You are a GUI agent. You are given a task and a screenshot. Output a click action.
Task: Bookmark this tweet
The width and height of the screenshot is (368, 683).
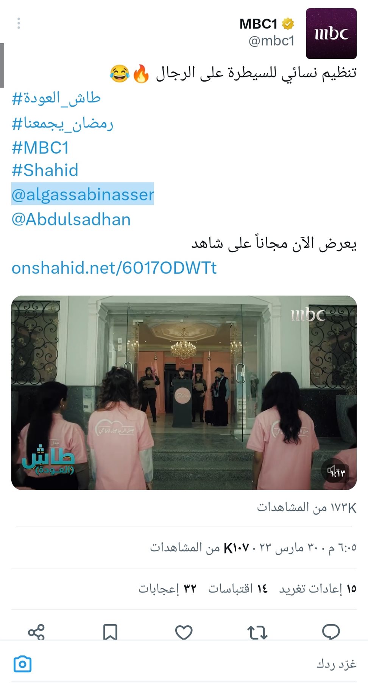tap(110, 633)
